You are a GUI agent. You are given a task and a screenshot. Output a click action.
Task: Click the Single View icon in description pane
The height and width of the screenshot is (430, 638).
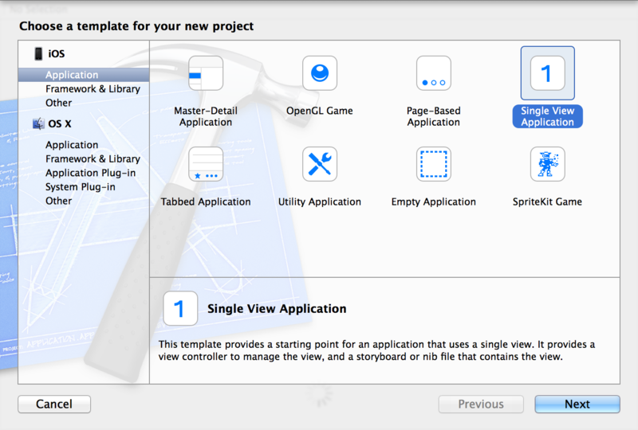click(x=180, y=308)
